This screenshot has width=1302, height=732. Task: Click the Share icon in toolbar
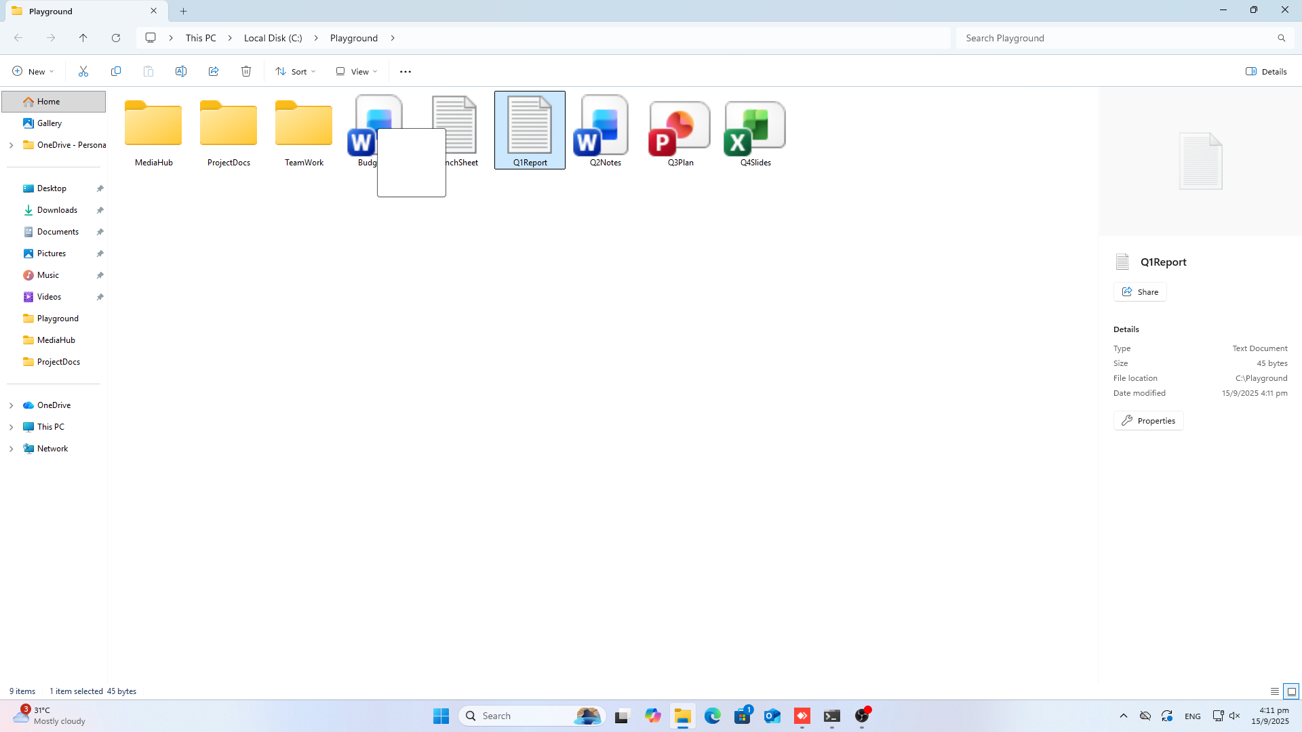(214, 71)
